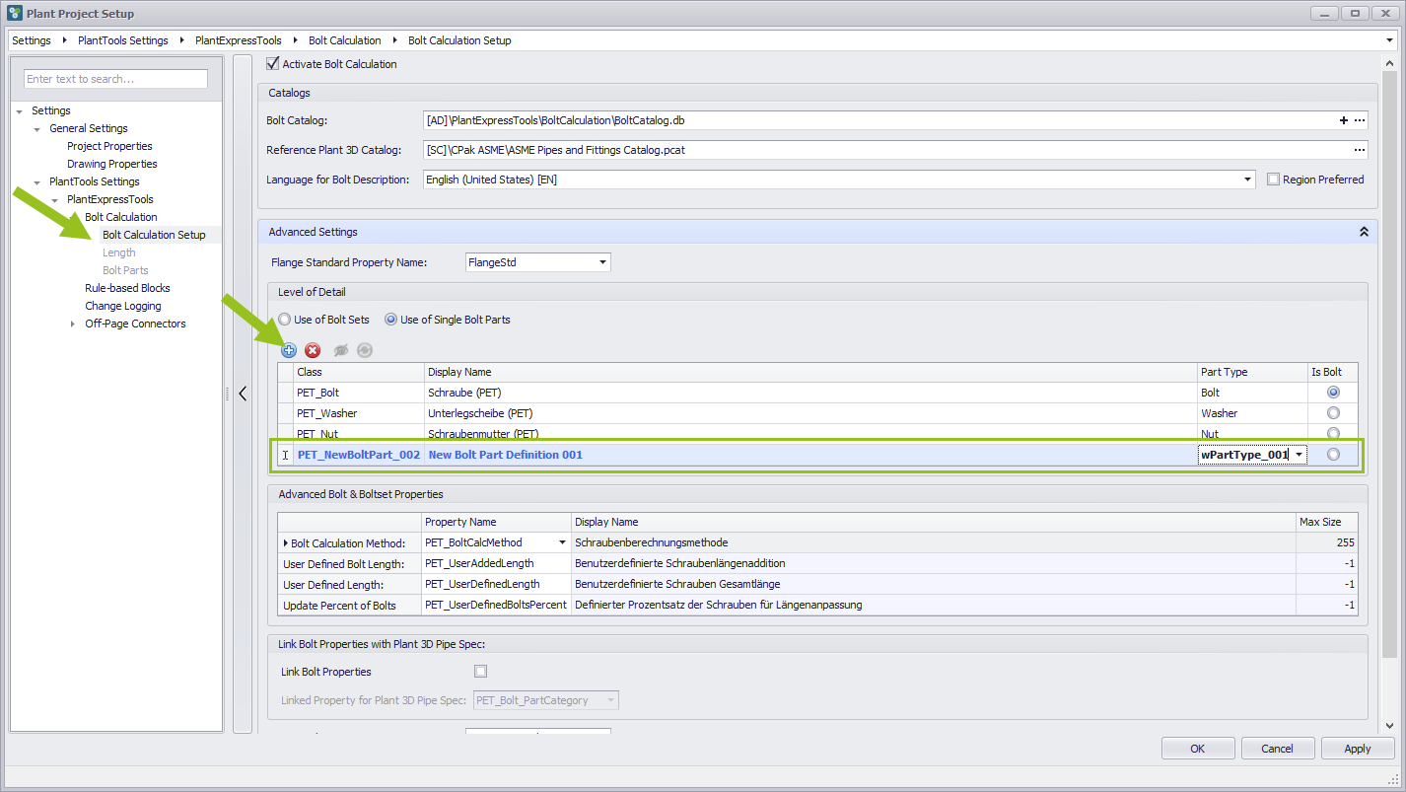The image size is (1406, 792).
Task: Open PET_BoltCalcMethod property dropdown
Action: tap(563, 542)
